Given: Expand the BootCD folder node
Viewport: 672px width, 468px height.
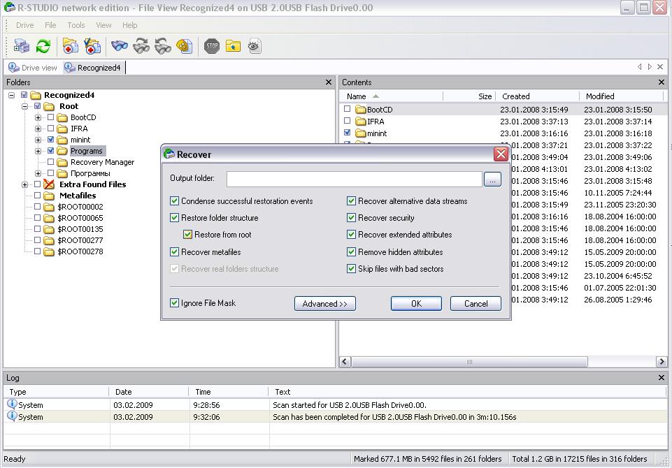Looking at the screenshot, I should (x=38, y=117).
